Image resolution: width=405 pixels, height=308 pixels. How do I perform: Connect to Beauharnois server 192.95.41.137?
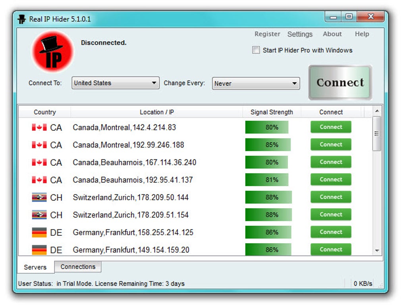click(x=331, y=180)
